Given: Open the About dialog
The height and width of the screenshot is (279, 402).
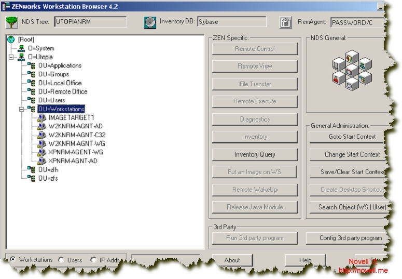Looking at the screenshot, I should (x=232, y=260).
